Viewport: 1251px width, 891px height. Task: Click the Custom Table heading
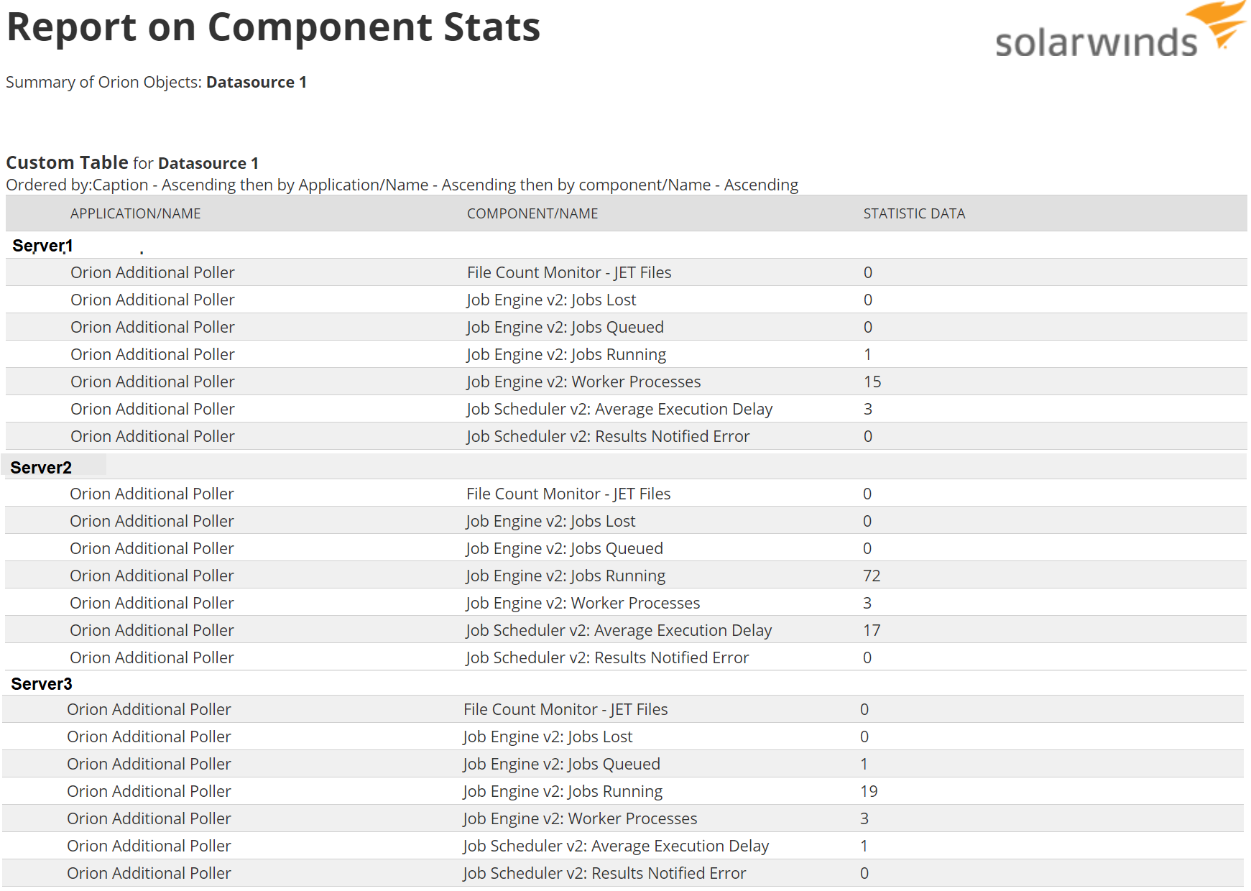pos(67,162)
